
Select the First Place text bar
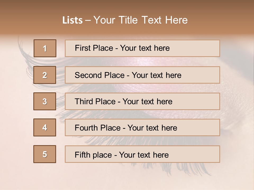pos(142,48)
